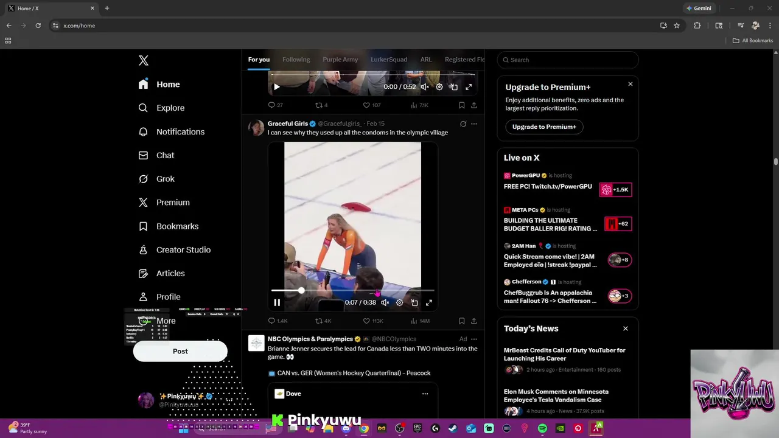
Task: Open Articles in the sidebar
Action: 161,273
